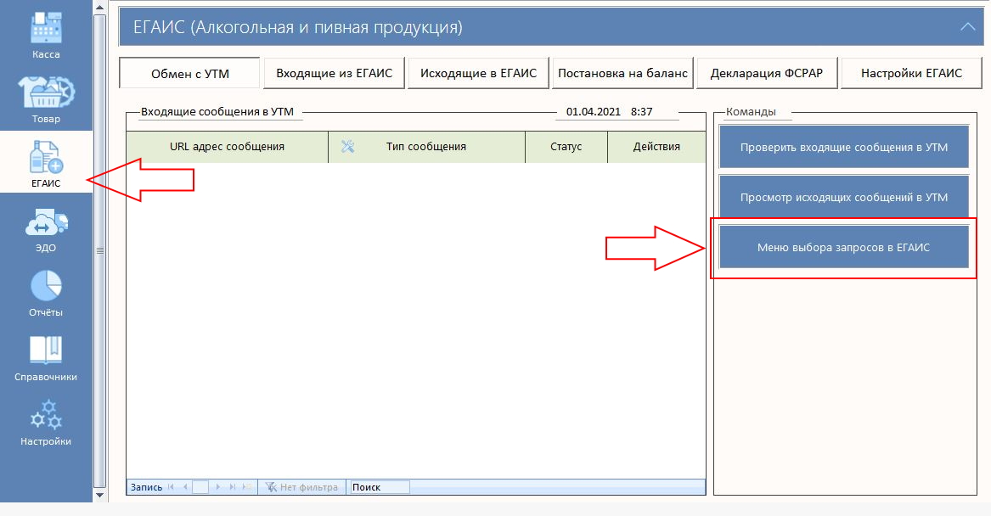The image size is (991, 516).
Task: Open the Декларация ФСРАР tab
Action: [767, 73]
